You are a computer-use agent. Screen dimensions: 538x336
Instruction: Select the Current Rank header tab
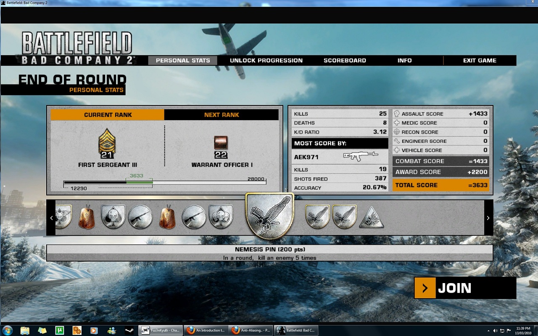108,115
